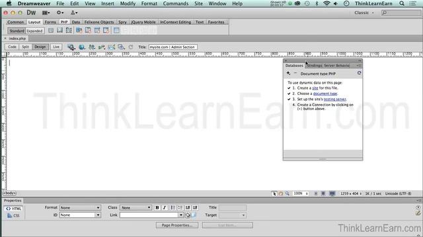The width and height of the screenshot is (423, 237).
Task: Follow the 'document type' link
Action: [x=325, y=93]
